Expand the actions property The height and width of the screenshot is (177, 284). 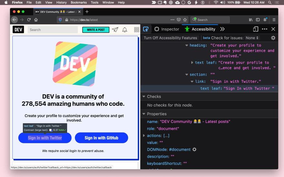pos(144,136)
